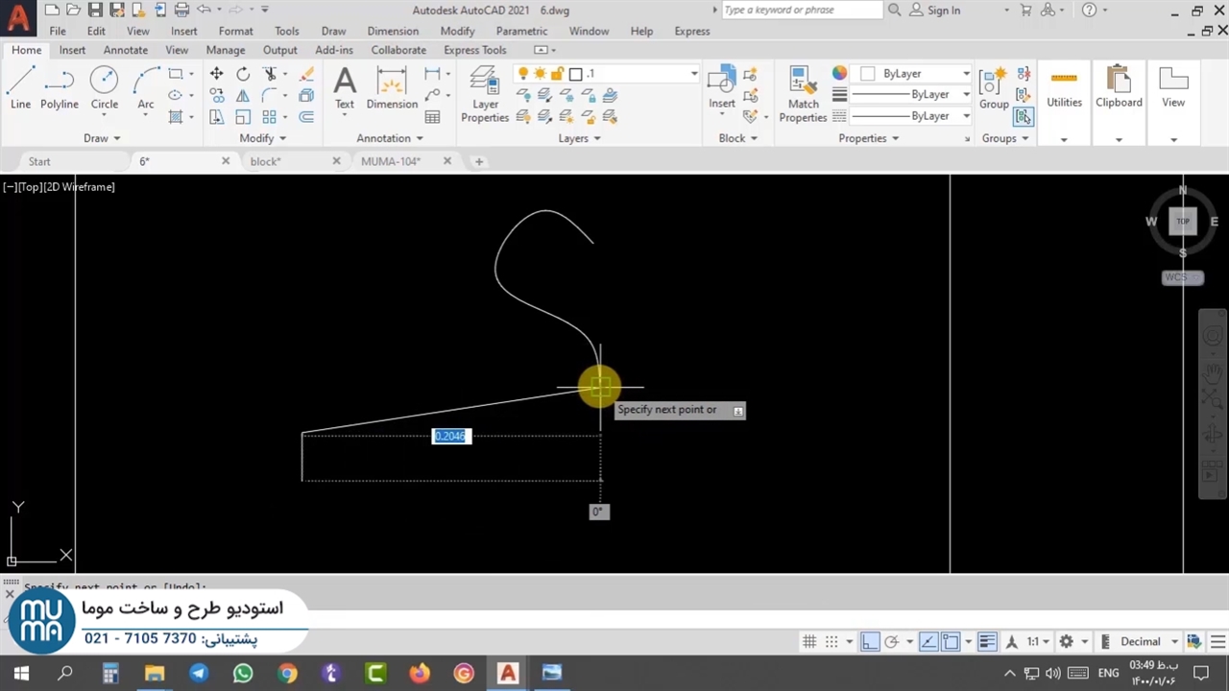The height and width of the screenshot is (691, 1229).
Task: Activate the Rotate tool
Action: pos(243,74)
